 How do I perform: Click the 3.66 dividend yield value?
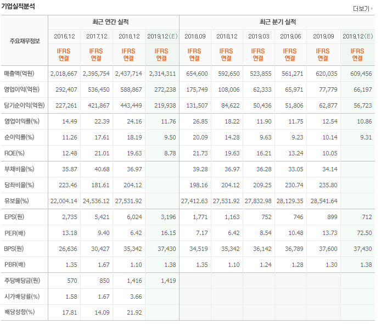(x=136, y=297)
